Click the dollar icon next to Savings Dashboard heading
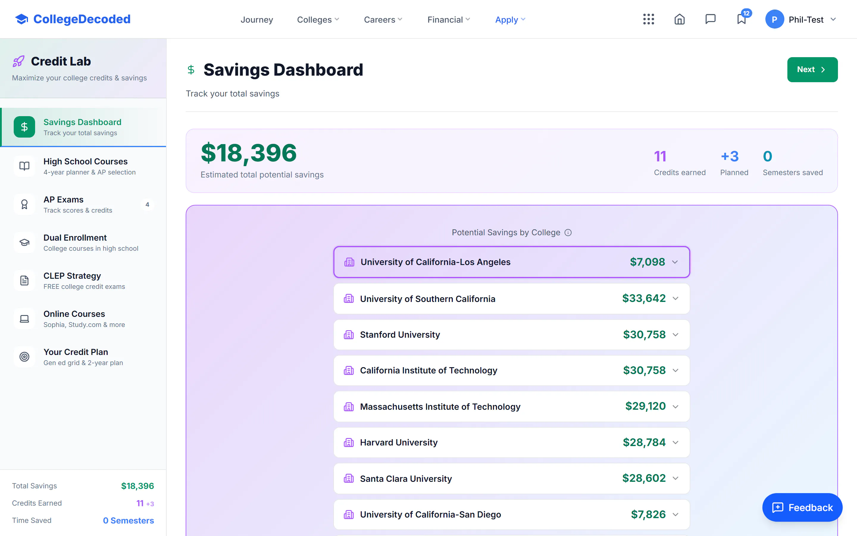Viewport: 857px width, 536px height. pos(191,69)
